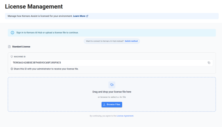Click the 'Sign in to Kernaro AI Hub' message
This screenshot has width=222, height=127.
point(47,33)
